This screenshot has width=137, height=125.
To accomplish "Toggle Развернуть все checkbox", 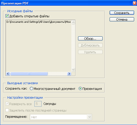I will [x=7, y=104].
